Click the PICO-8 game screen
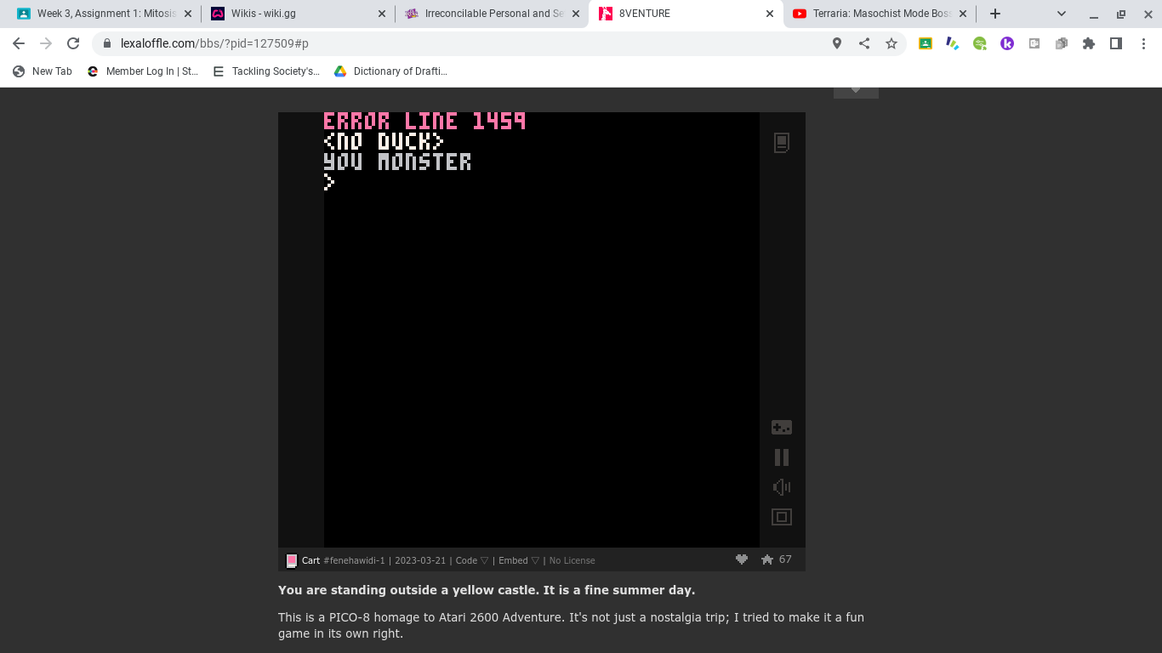The width and height of the screenshot is (1162, 653). pos(541,330)
